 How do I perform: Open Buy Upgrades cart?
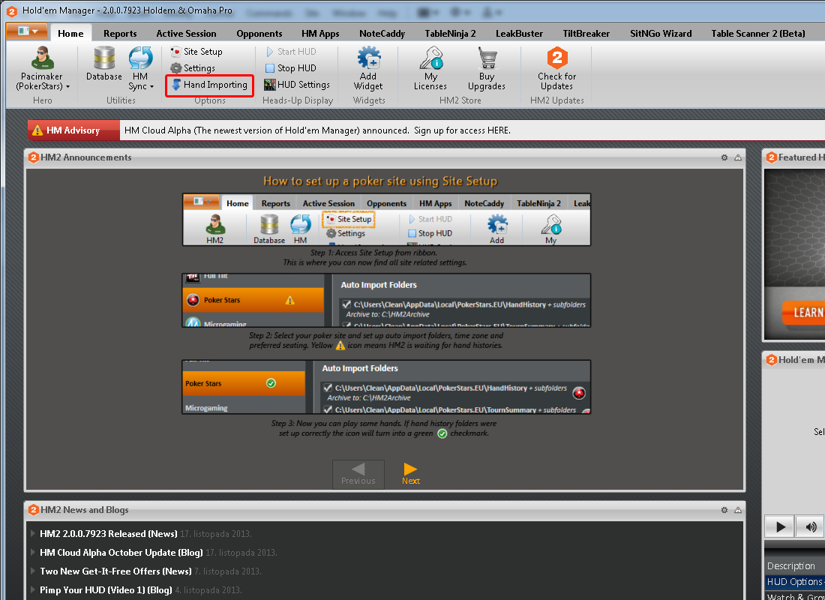(487, 67)
